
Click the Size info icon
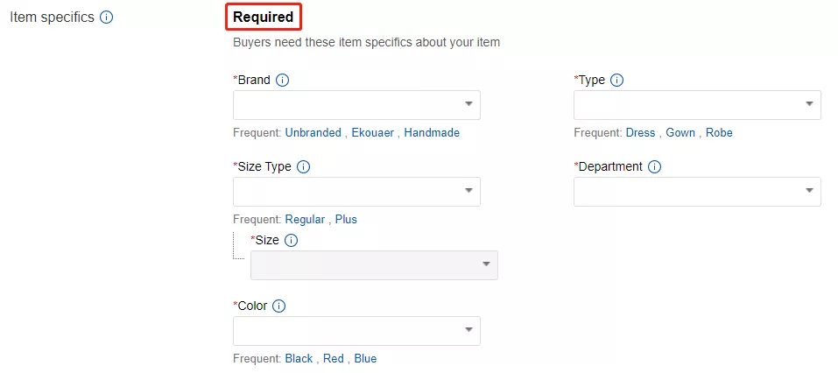tap(292, 239)
